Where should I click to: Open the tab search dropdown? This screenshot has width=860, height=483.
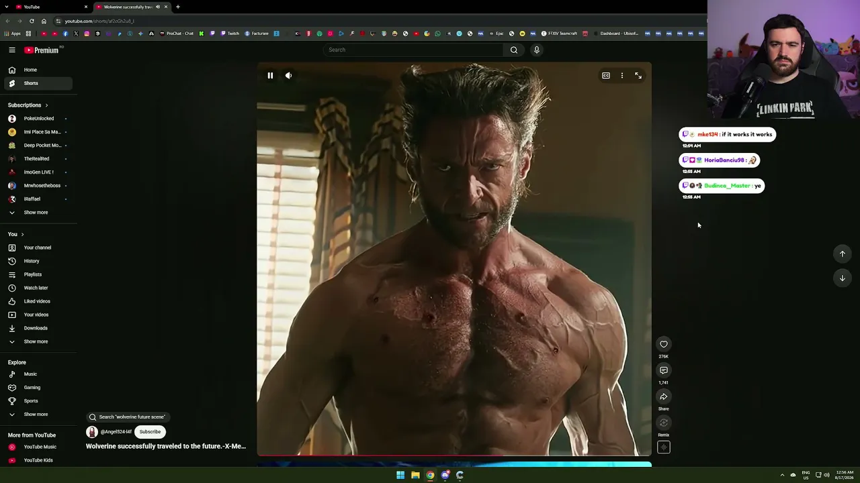(x=7, y=7)
